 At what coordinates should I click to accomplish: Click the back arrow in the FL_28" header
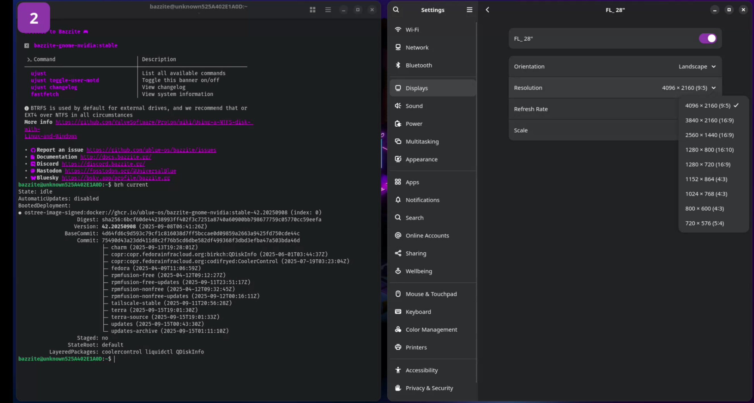click(x=487, y=10)
